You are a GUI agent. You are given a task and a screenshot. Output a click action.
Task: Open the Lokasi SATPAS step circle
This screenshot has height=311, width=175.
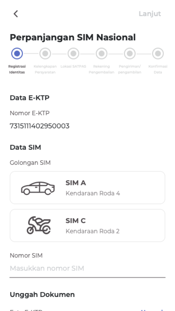click(x=73, y=53)
